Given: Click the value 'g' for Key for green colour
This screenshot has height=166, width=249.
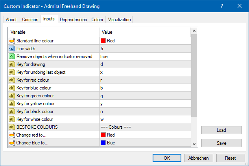Looking at the screenshot, I should (x=101, y=96).
